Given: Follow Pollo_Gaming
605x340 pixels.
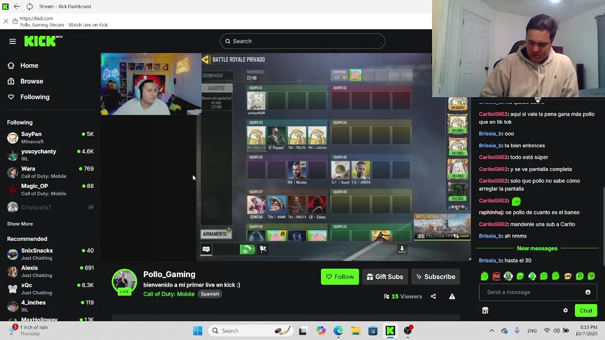Looking at the screenshot, I should pyautogui.click(x=340, y=277).
